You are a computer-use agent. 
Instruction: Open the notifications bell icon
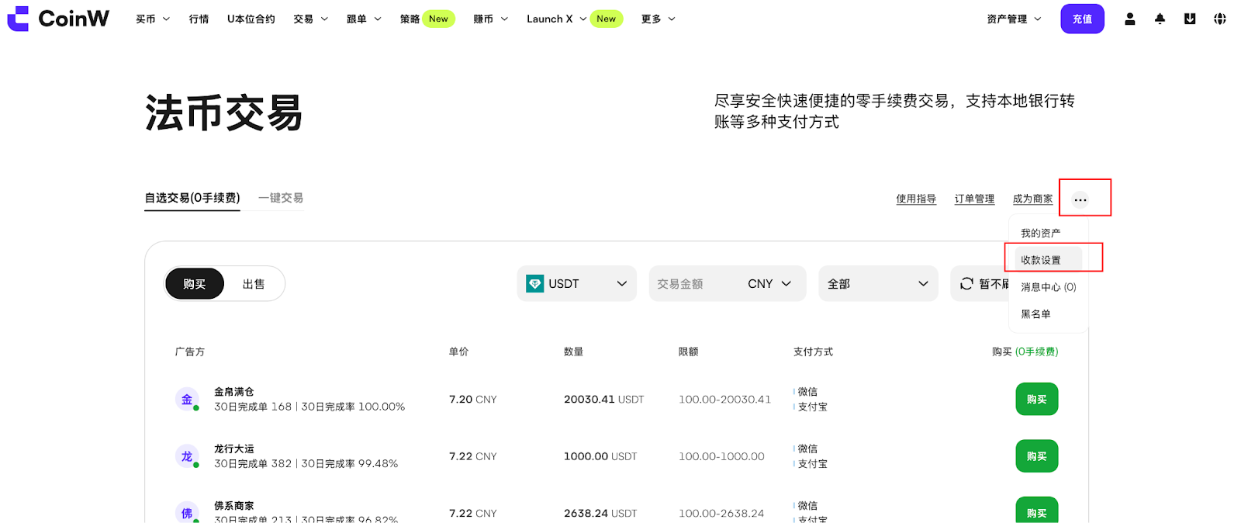(1160, 19)
